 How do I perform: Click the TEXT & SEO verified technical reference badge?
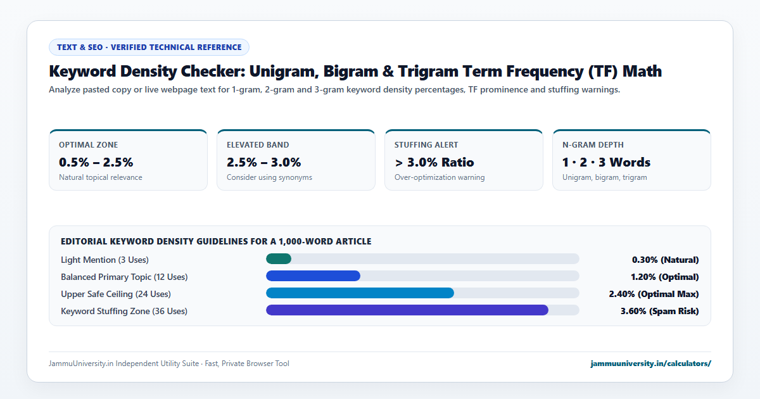tap(149, 47)
